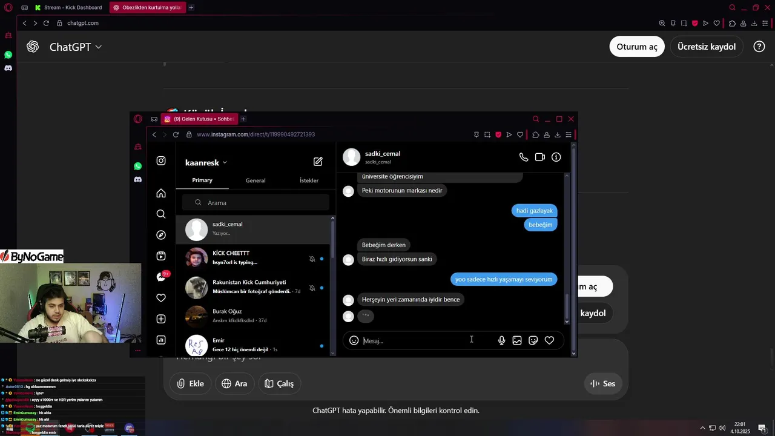Screen dimensions: 775x436
Task: Start a video call with sadki_cemal
Action: [x=540, y=157]
